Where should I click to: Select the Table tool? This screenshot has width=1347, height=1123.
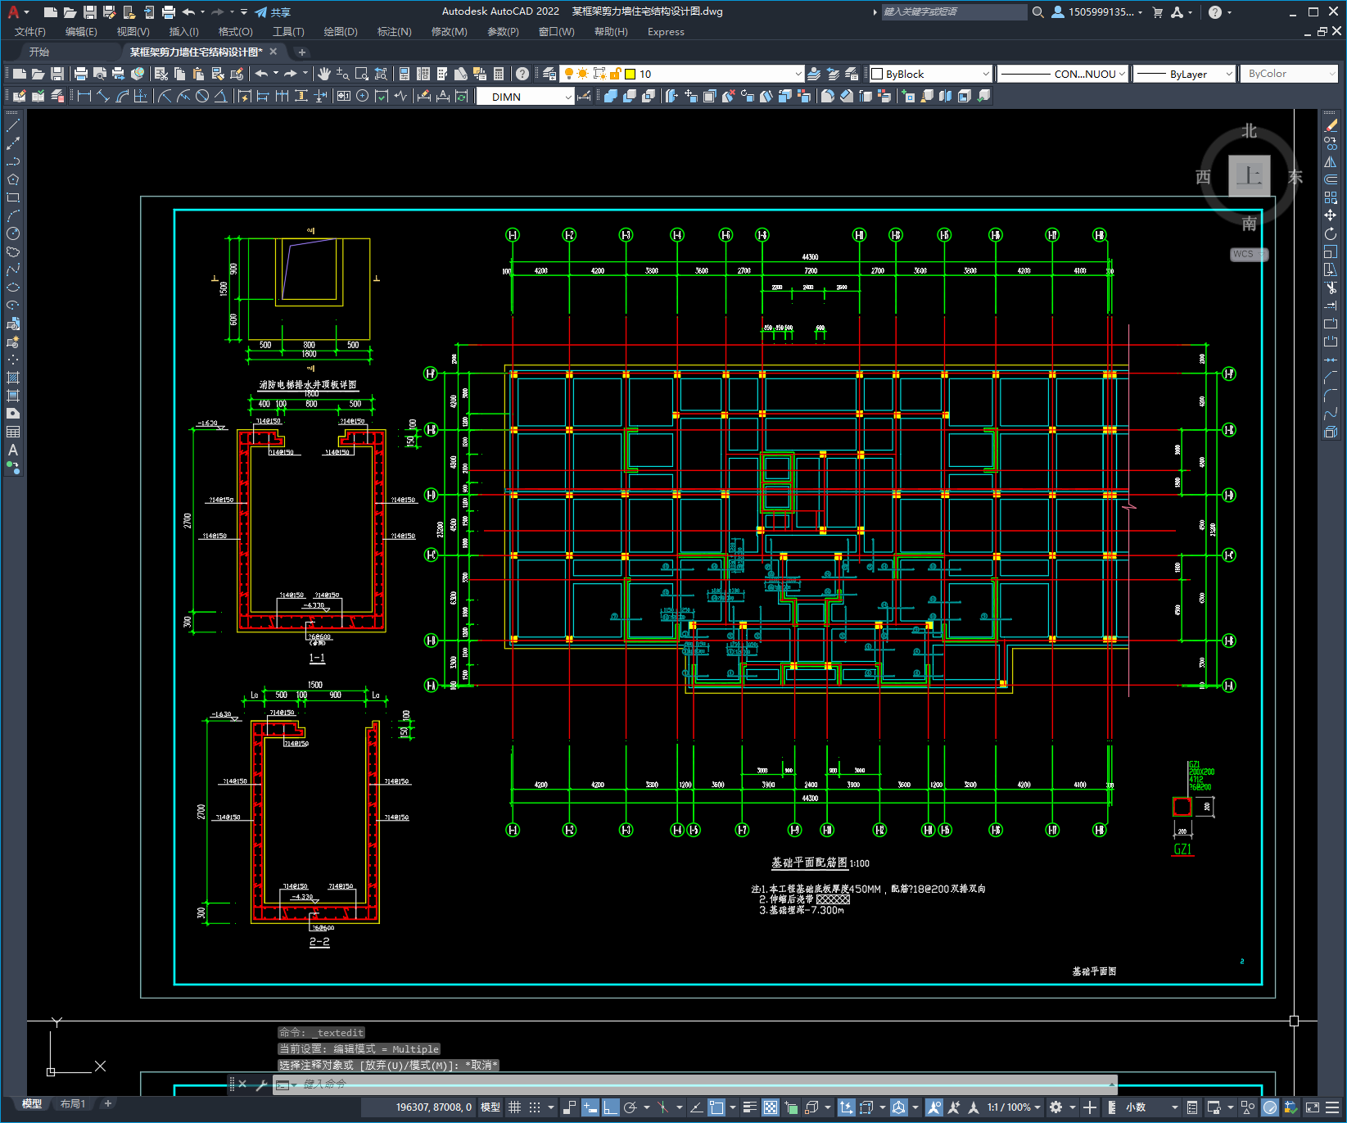[x=13, y=432]
